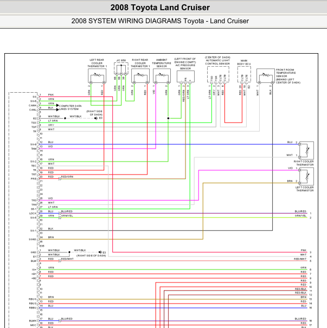Click the 'LEFT REAR COOLER THERMISTOR 1' label
This screenshot has width=327, height=328.
pyautogui.click(x=97, y=63)
